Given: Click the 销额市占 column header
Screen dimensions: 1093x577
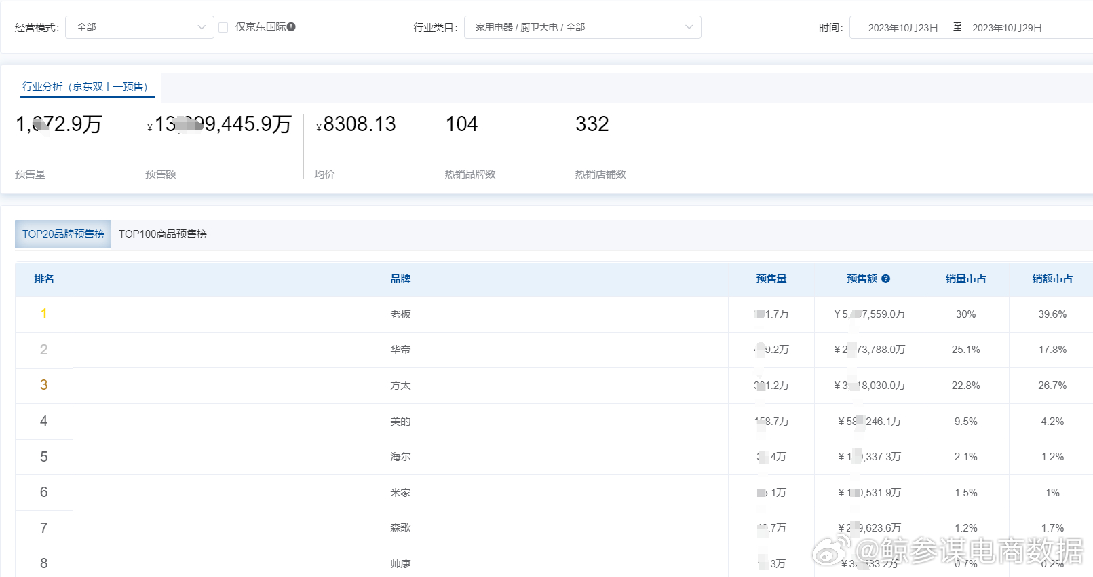Looking at the screenshot, I should click(x=1052, y=279).
